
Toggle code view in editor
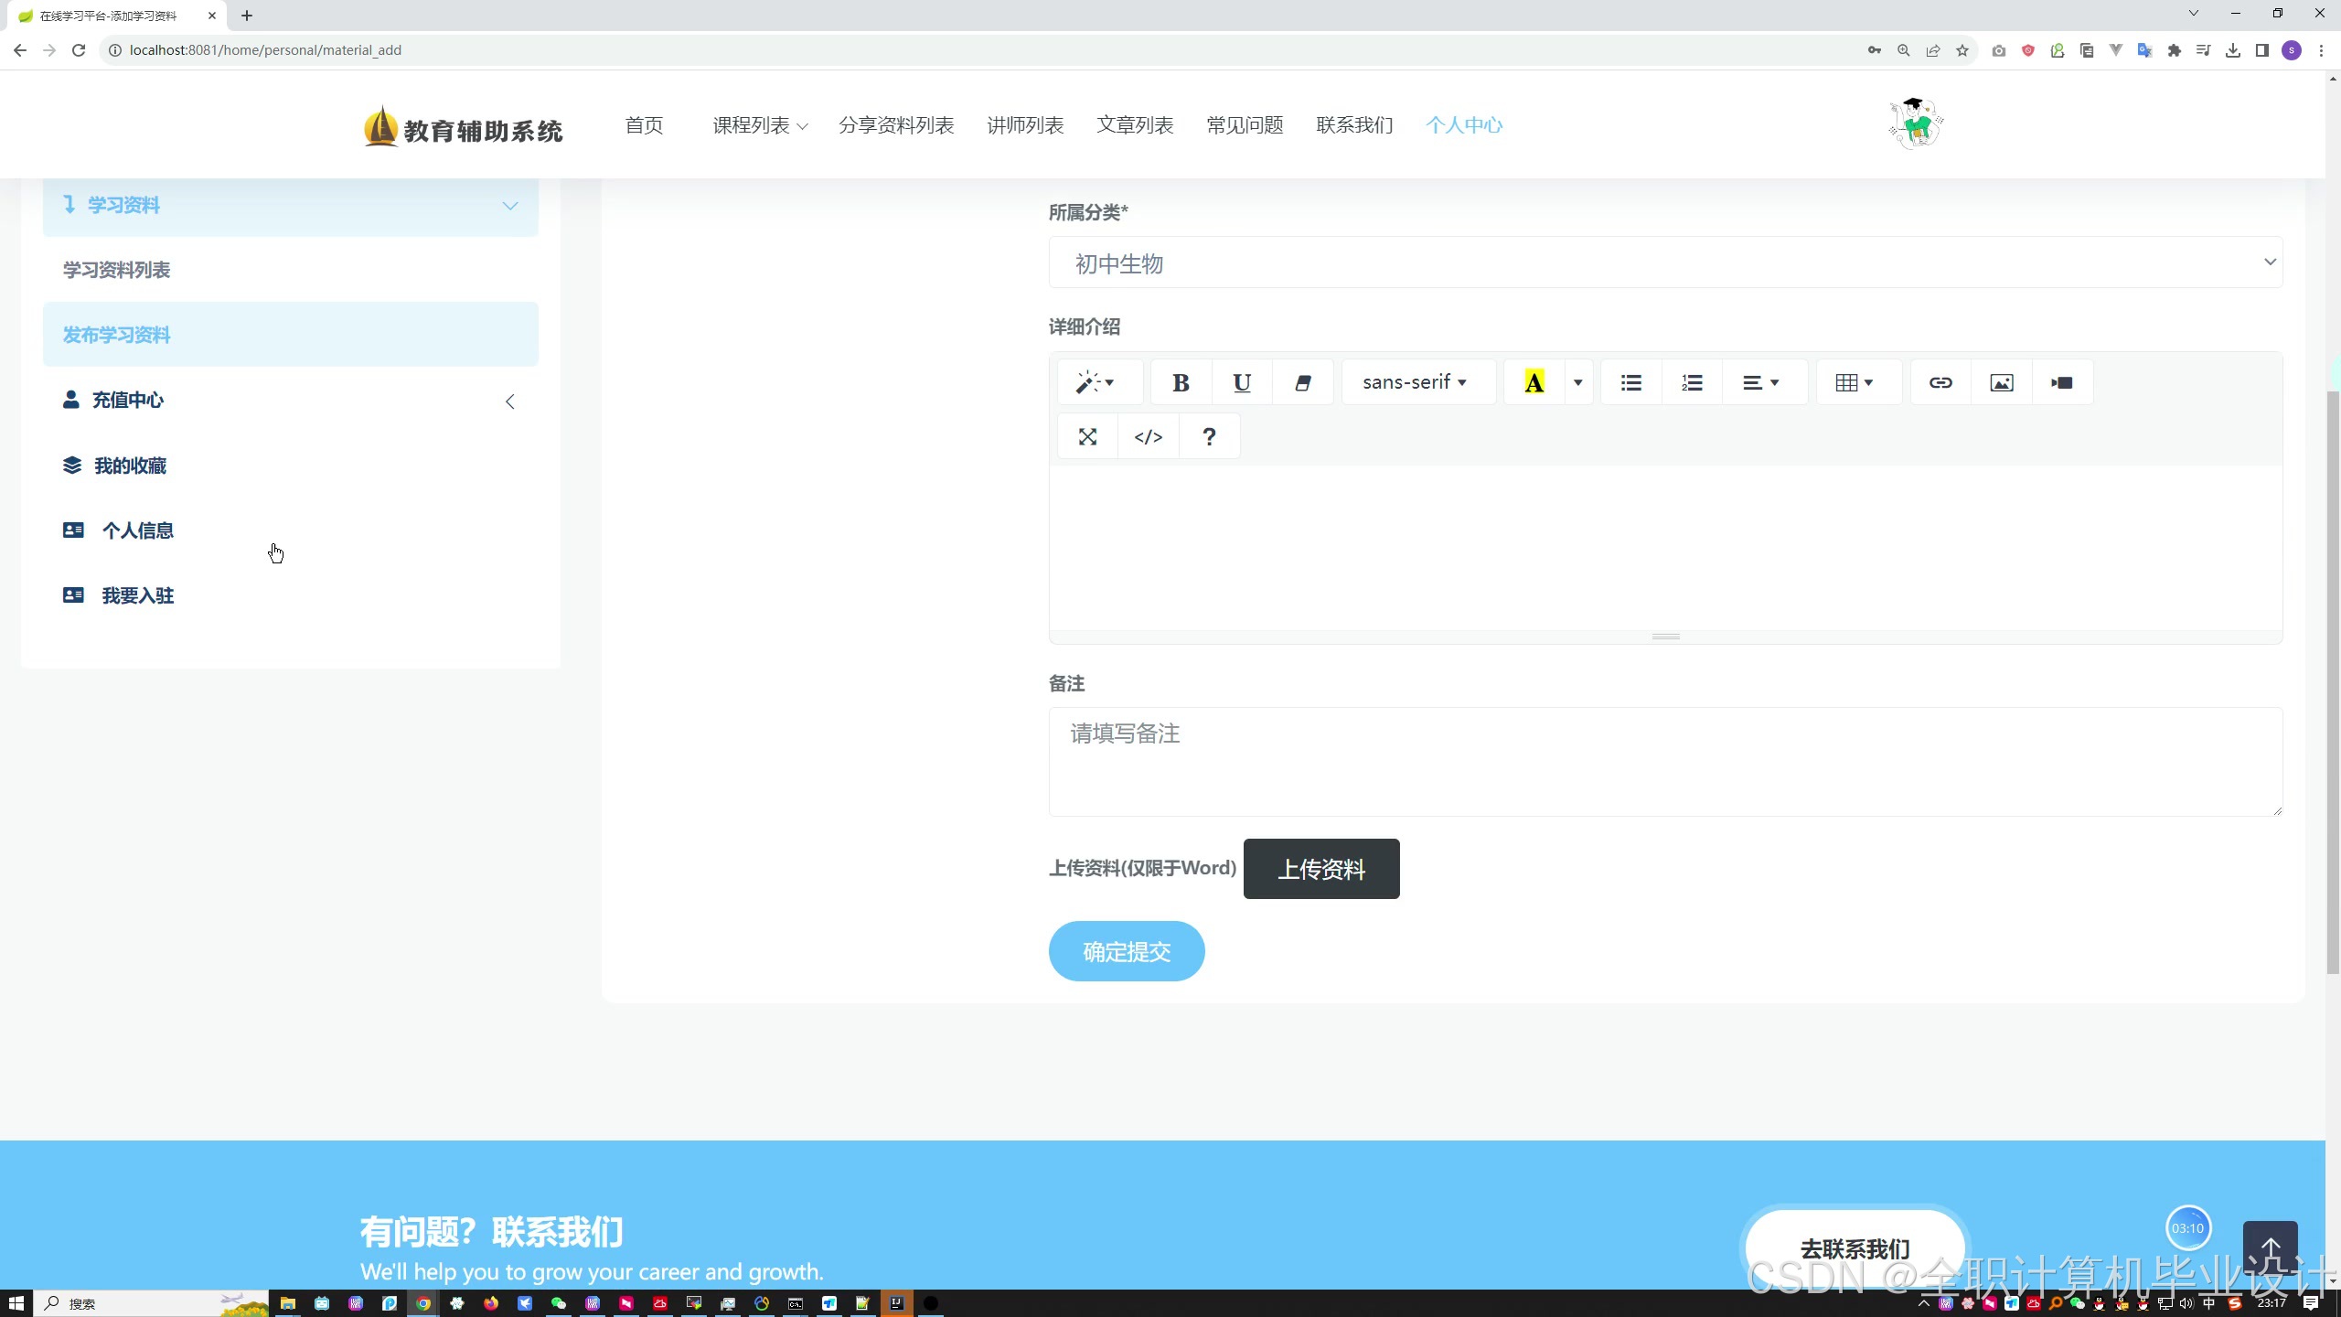tap(1148, 437)
